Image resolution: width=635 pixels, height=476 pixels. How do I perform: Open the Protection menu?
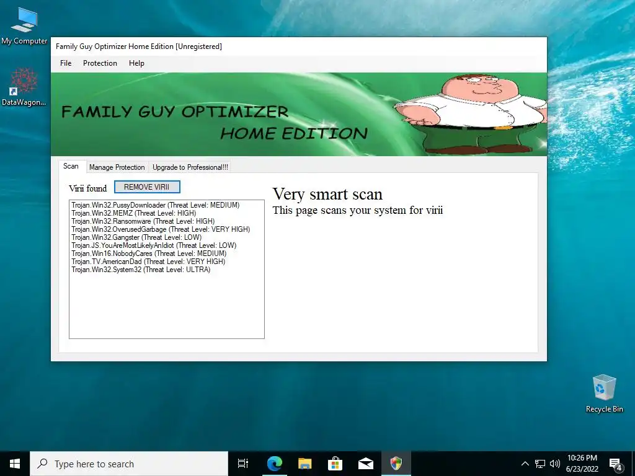tap(100, 63)
